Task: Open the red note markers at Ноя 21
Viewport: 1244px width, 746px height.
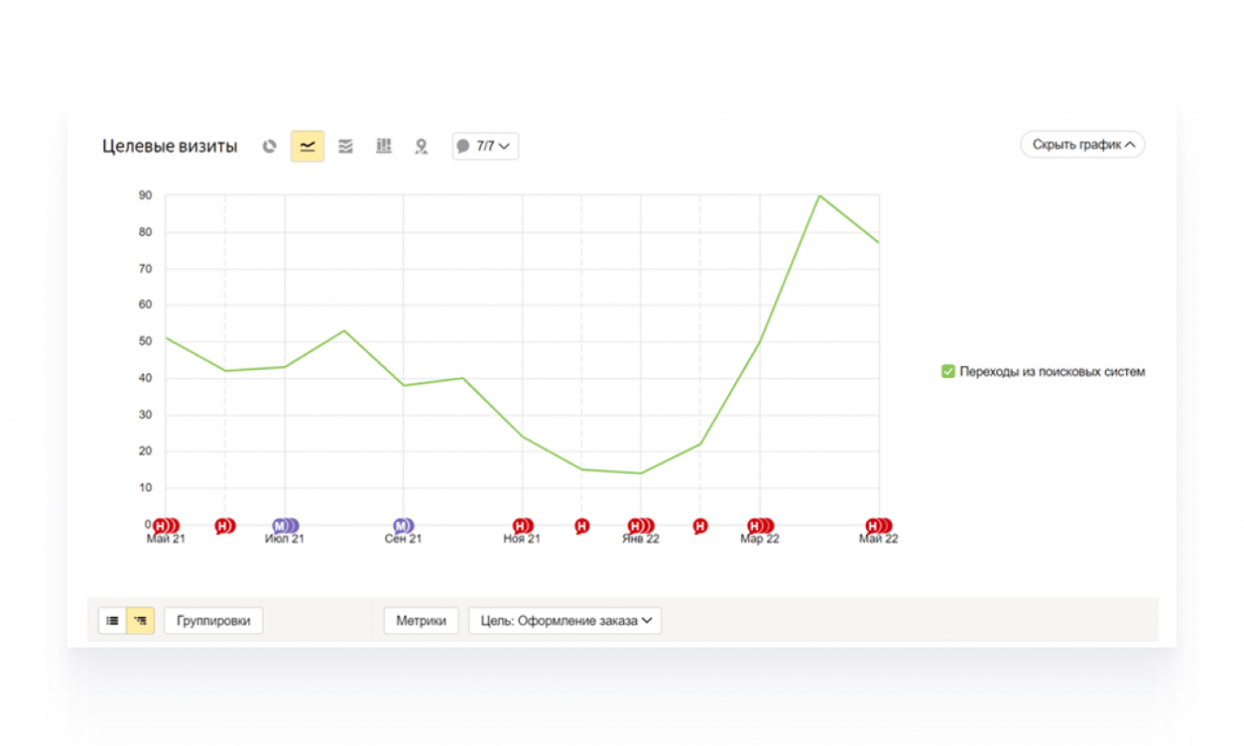Action: [x=522, y=526]
